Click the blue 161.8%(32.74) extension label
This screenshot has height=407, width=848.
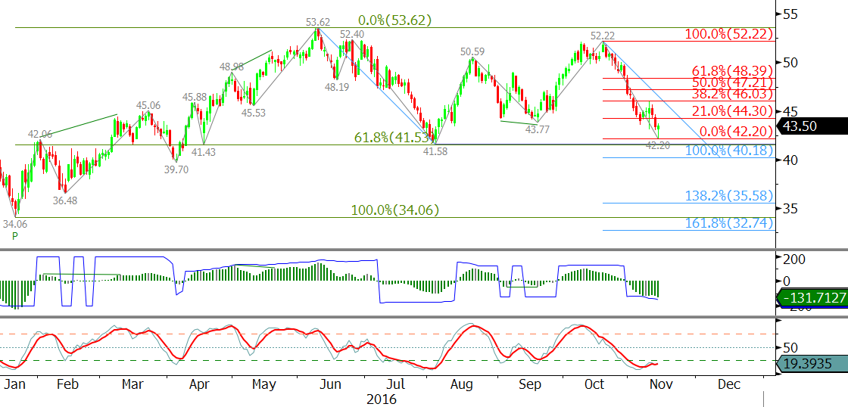click(728, 222)
